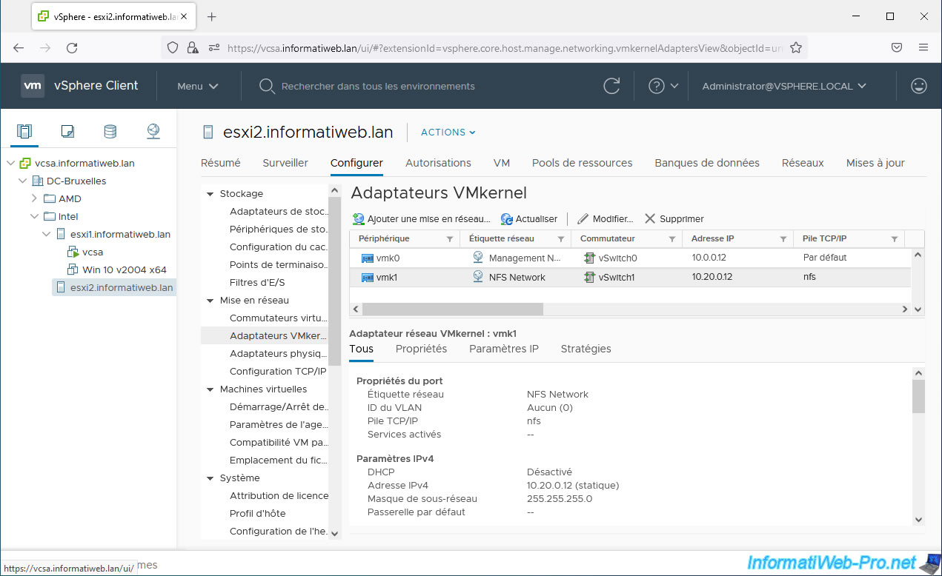This screenshot has height=576, width=942.
Task: Collapse the Intel folder
Action: point(34,216)
